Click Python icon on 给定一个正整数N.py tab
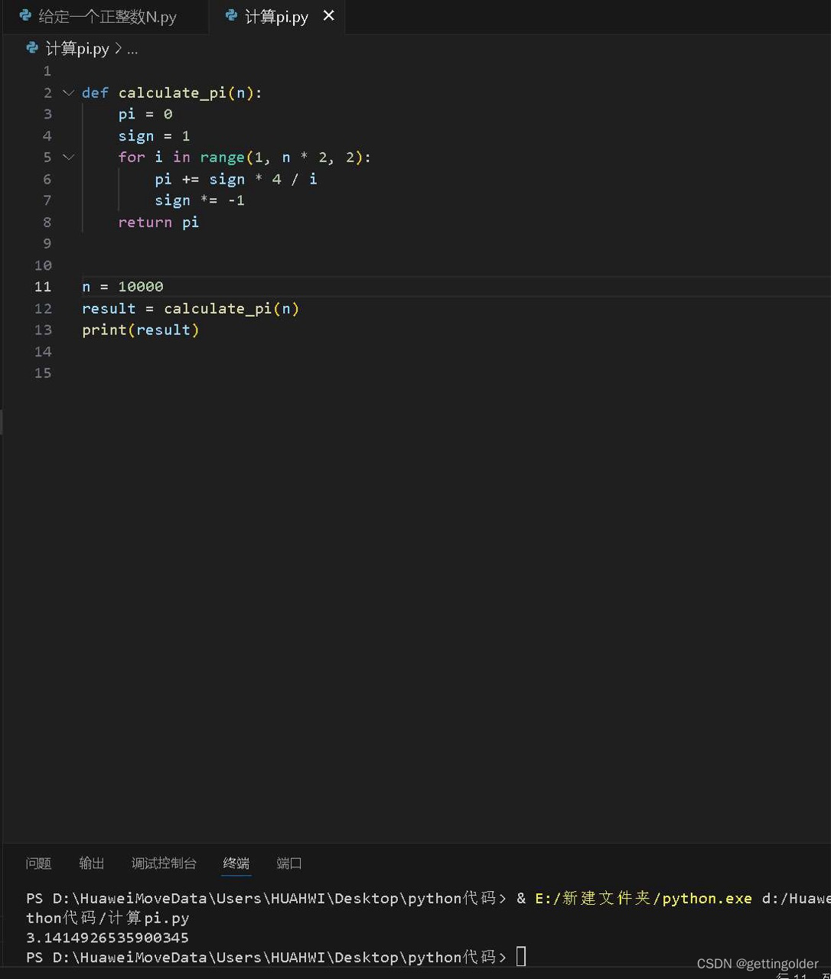The image size is (831, 979). click(x=25, y=16)
